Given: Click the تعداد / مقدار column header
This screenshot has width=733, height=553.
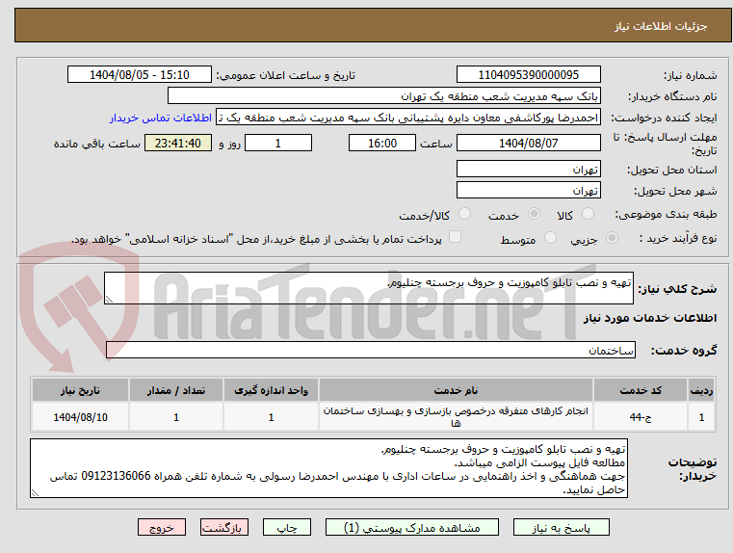Looking at the screenshot, I should tap(175, 390).
